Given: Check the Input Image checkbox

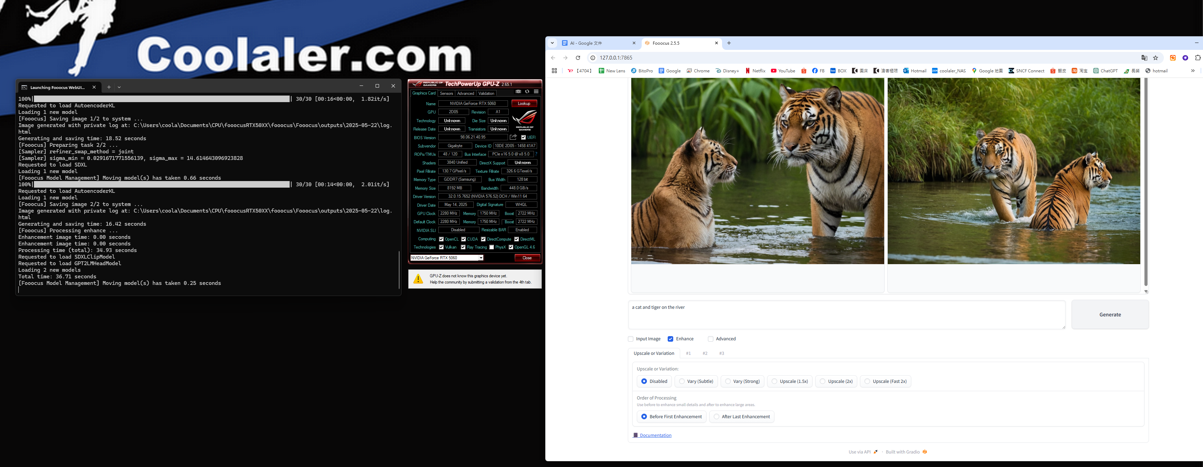Looking at the screenshot, I should 631,339.
